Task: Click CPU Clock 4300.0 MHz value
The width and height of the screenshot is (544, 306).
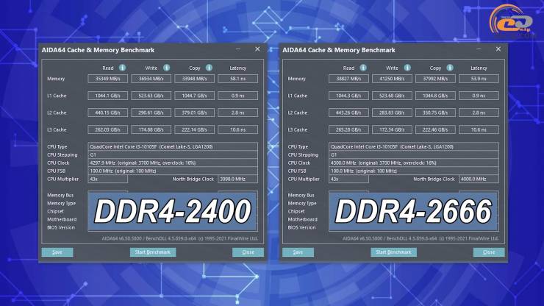Action: 414,163
